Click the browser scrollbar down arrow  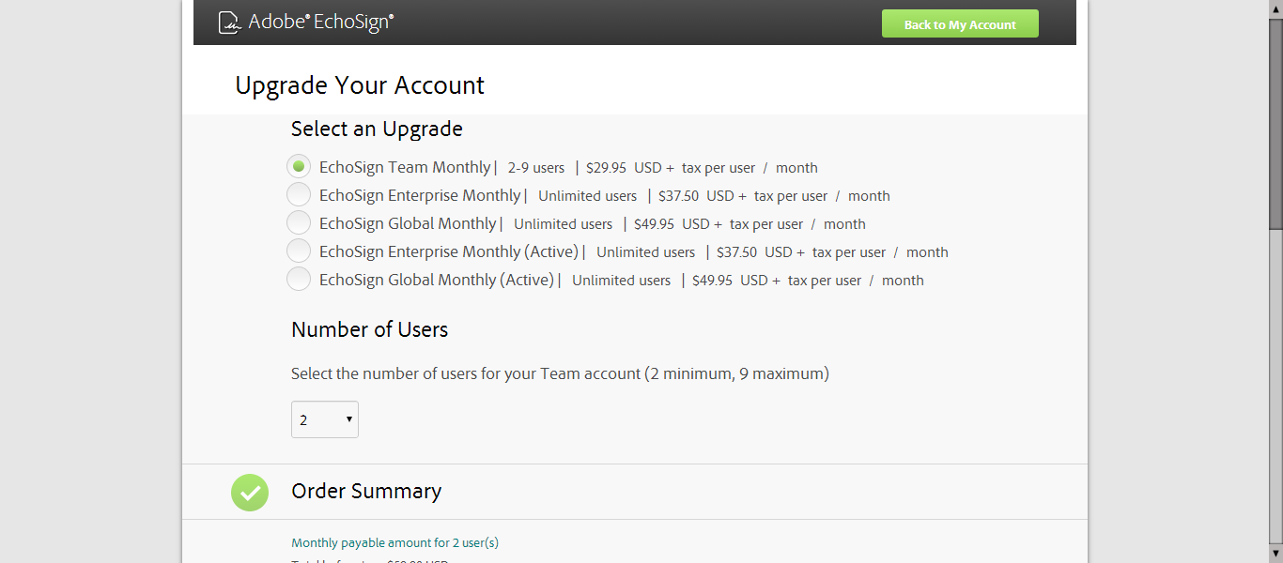pyautogui.click(x=1275, y=555)
